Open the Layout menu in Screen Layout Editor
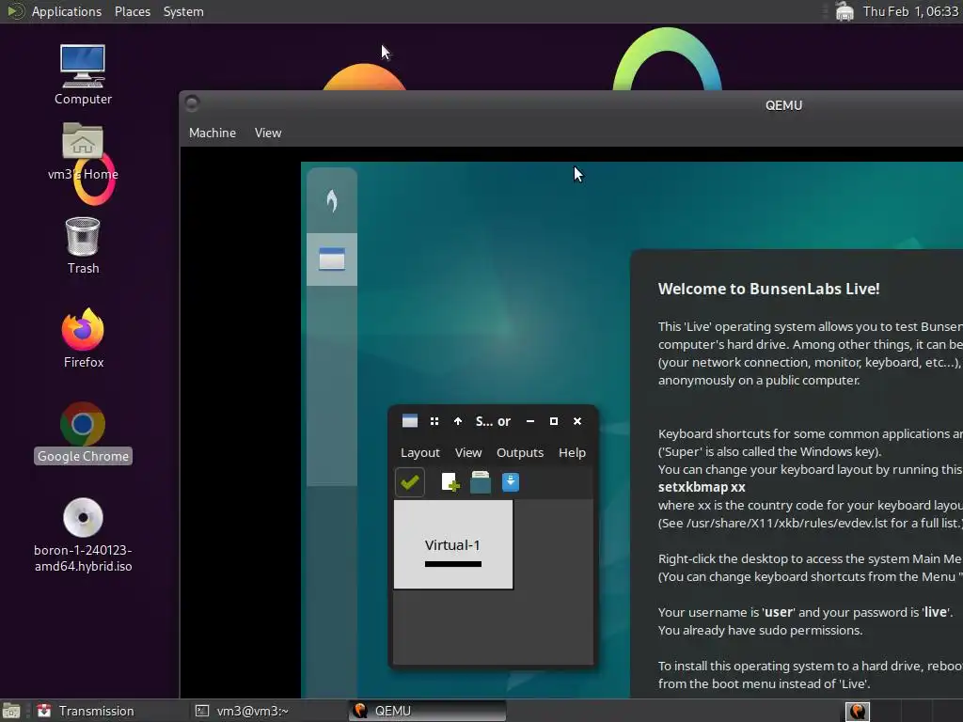Image resolution: width=963 pixels, height=722 pixels. (420, 453)
